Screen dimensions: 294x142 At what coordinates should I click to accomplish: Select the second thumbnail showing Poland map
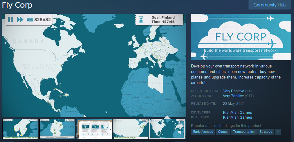tap(57, 129)
